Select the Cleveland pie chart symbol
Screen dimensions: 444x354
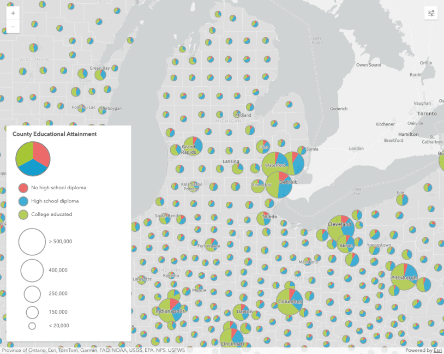[341, 228]
